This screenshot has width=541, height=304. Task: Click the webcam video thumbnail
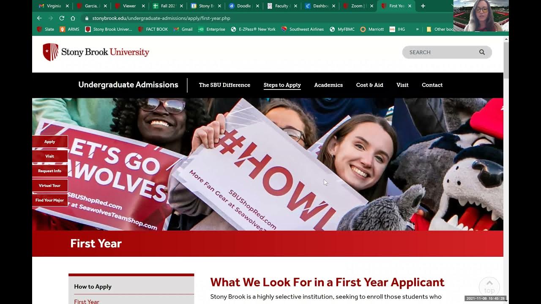(481, 16)
